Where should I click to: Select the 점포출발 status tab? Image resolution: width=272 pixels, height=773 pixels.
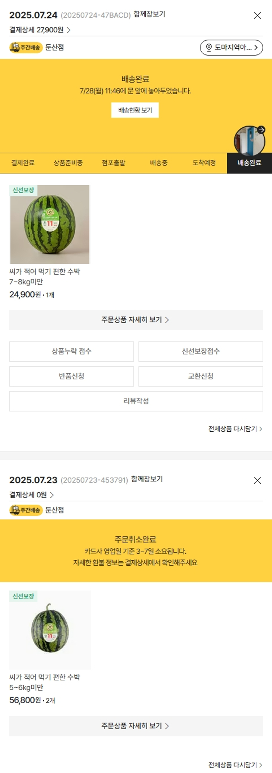click(114, 163)
